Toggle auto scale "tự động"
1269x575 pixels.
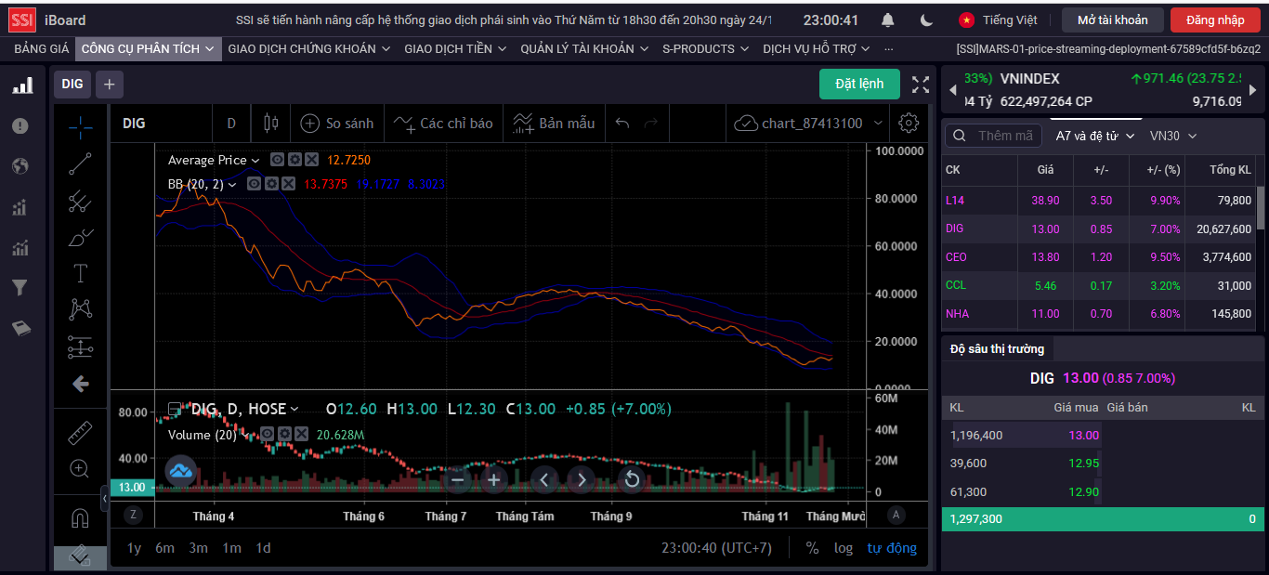[892, 548]
